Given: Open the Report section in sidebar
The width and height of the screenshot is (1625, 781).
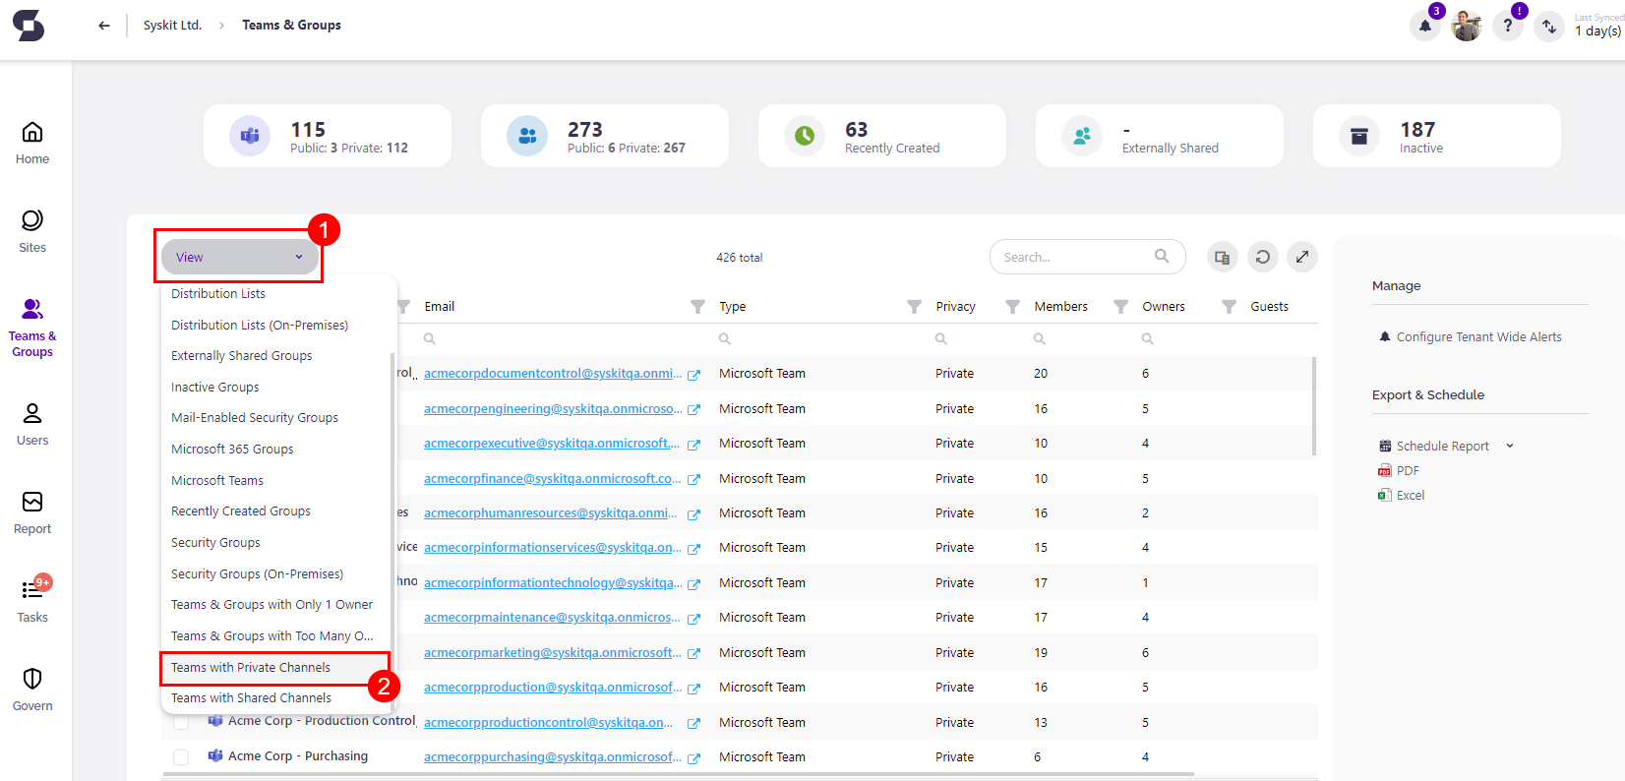Looking at the screenshot, I should [x=32, y=512].
